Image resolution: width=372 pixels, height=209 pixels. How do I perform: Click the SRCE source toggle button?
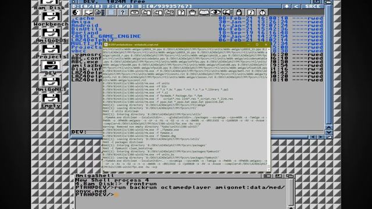[x=313, y=6]
